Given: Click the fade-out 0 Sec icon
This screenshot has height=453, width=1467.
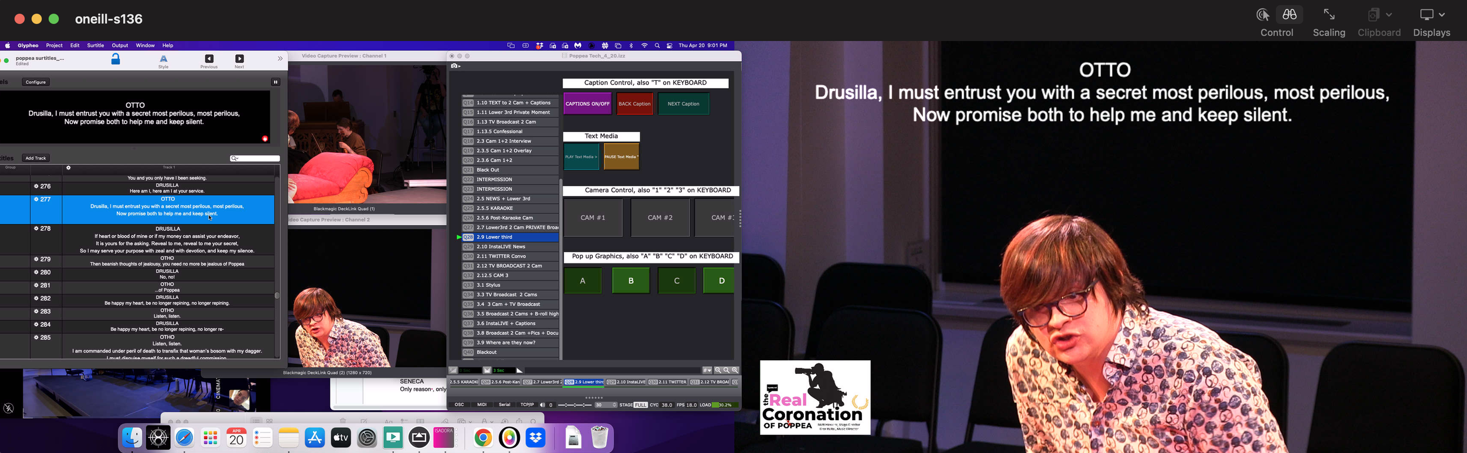Looking at the screenshot, I should (x=453, y=370).
